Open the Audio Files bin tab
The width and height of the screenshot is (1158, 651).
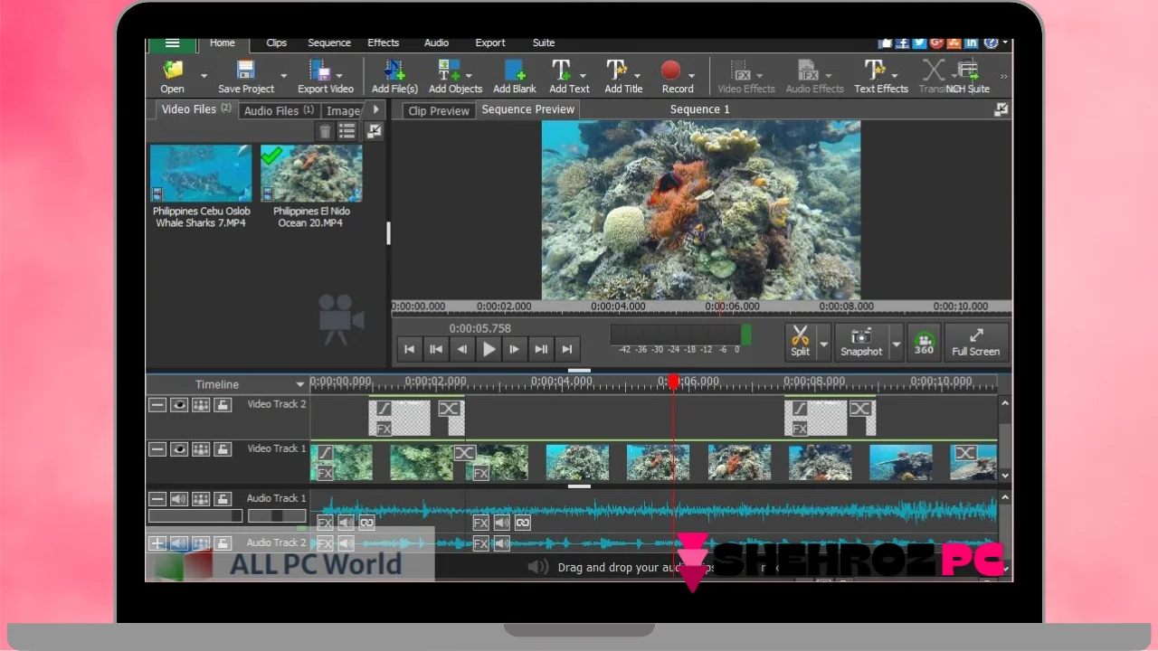pos(279,110)
